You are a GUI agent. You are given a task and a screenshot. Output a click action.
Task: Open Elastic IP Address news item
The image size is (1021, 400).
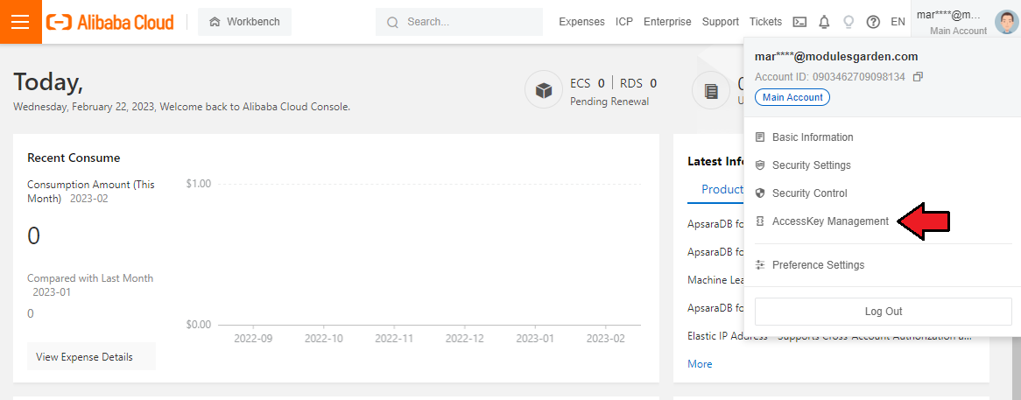pyautogui.click(x=829, y=337)
